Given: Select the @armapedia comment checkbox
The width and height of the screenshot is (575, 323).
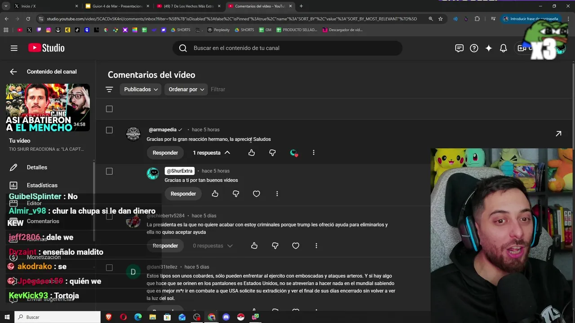Looking at the screenshot, I should [x=109, y=130].
